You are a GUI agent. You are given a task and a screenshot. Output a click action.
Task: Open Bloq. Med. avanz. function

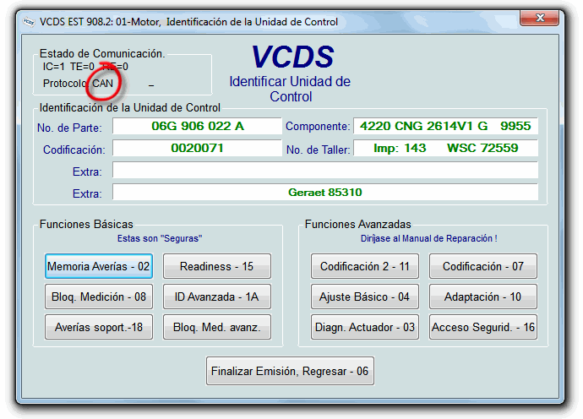click(x=217, y=327)
